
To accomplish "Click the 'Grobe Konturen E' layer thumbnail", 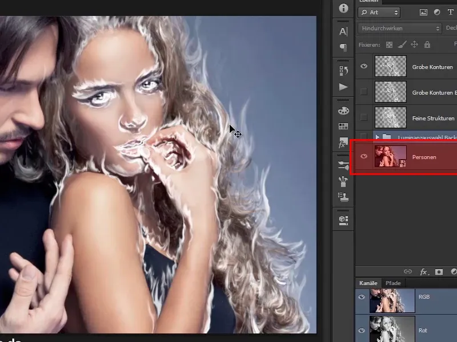I will tap(390, 92).
